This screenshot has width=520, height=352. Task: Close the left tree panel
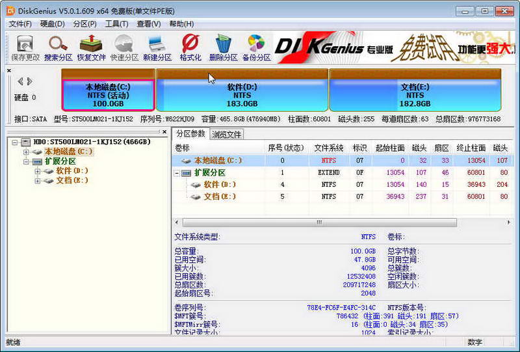tap(164, 132)
